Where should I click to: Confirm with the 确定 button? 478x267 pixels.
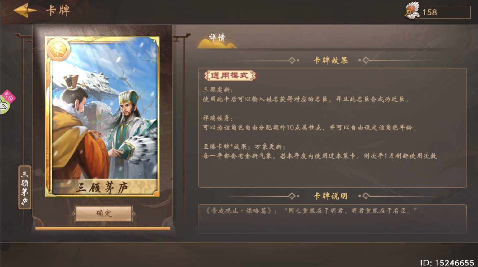pyautogui.click(x=104, y=213)
